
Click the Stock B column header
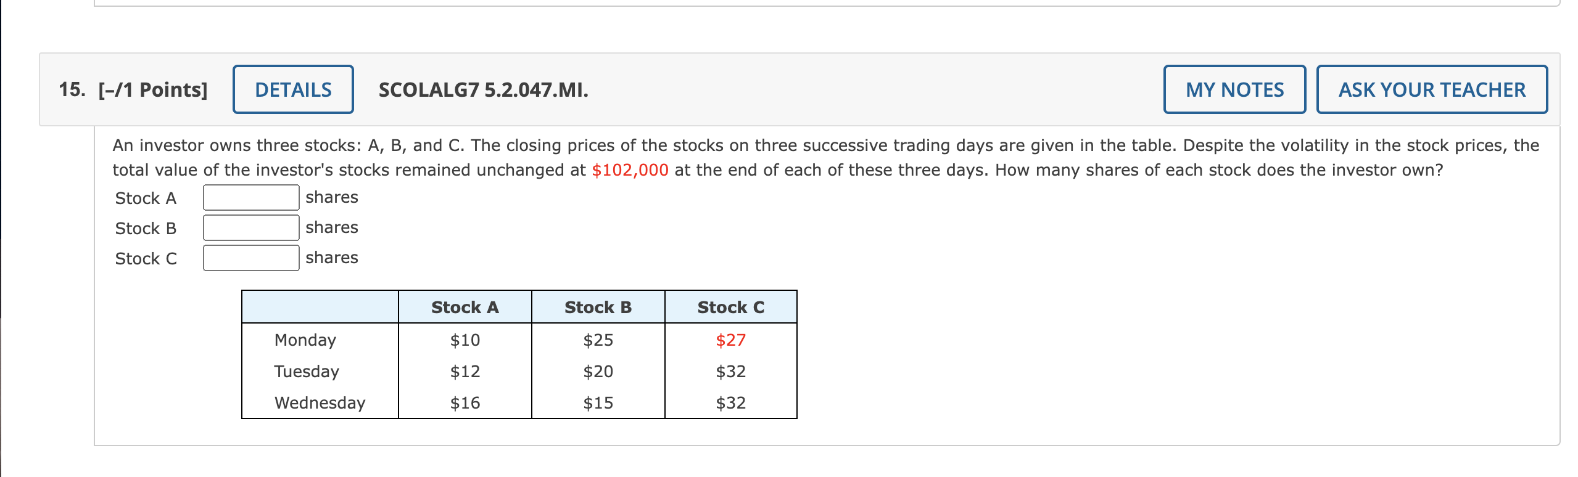tap(597, 306)
